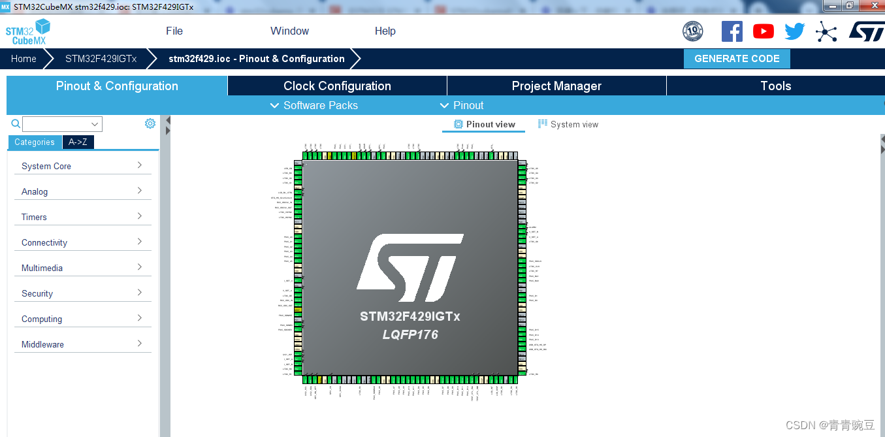The image size is (885, 437).
Task: Switch to System view
Action: [x=568, y=124]
